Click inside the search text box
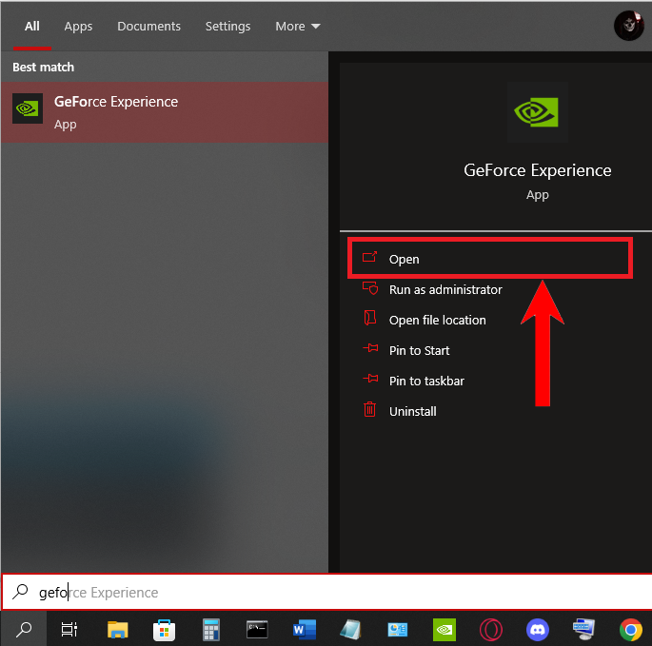Viewport: 652px width, 646px height. (326, 592)
